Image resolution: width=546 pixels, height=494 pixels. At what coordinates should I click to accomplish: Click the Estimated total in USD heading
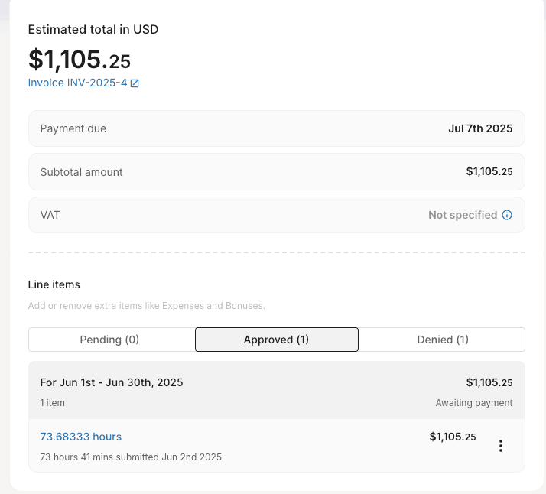click(93, 30)
